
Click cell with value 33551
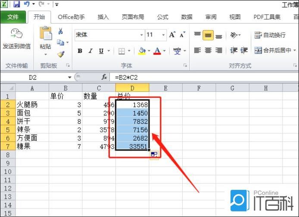(132, 146)
